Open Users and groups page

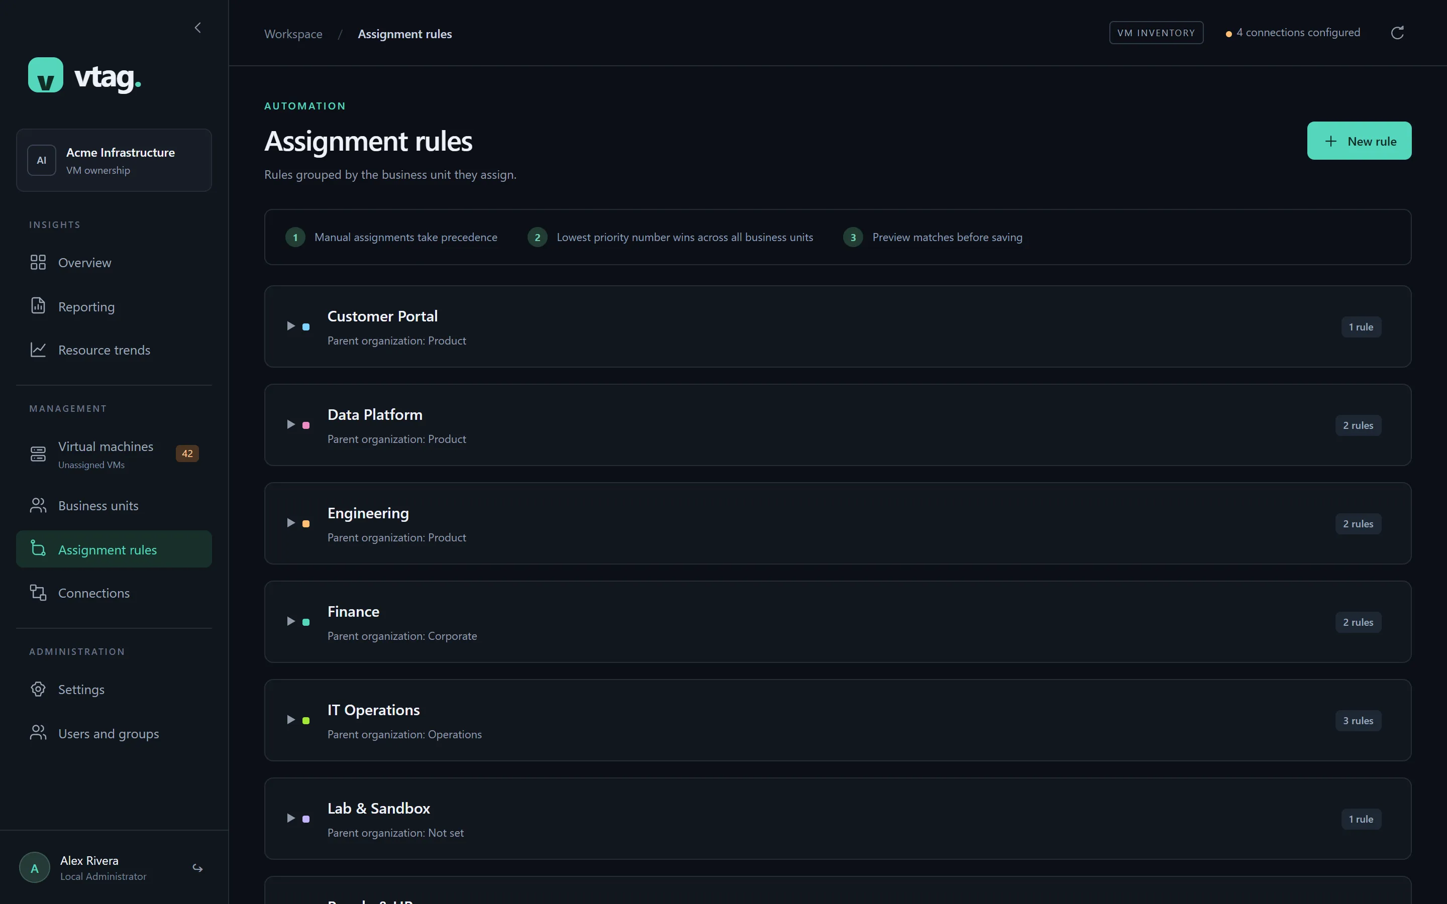pos(114,734)
